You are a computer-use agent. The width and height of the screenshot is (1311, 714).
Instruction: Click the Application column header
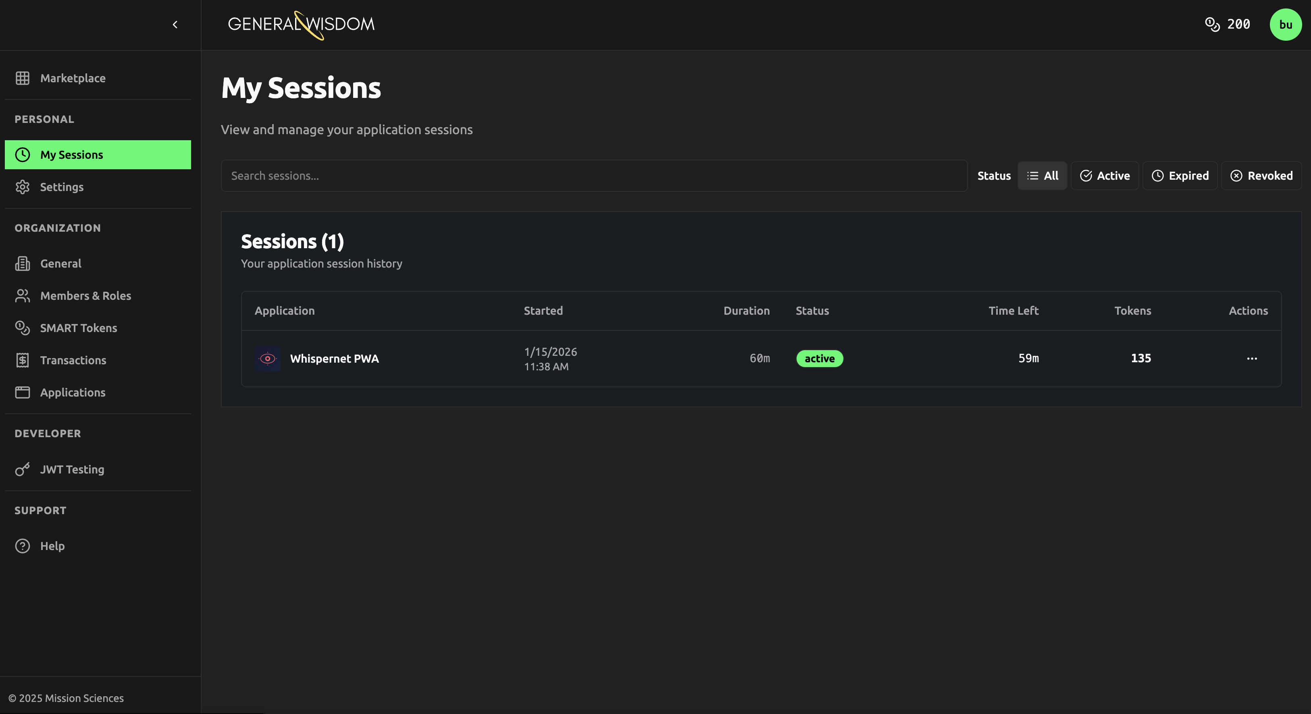[285, 311]
